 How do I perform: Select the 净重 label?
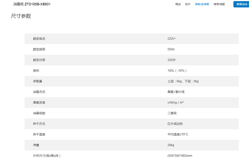[x=36, y=145]
